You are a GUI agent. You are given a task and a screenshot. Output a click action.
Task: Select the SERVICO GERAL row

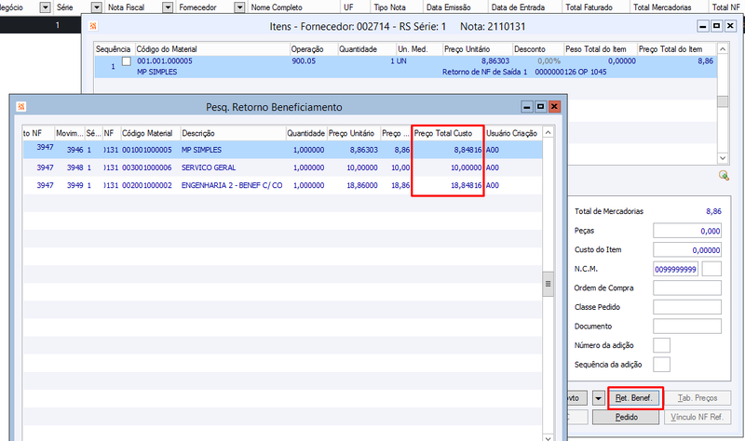pyautogui.click(x=282, y=167)
